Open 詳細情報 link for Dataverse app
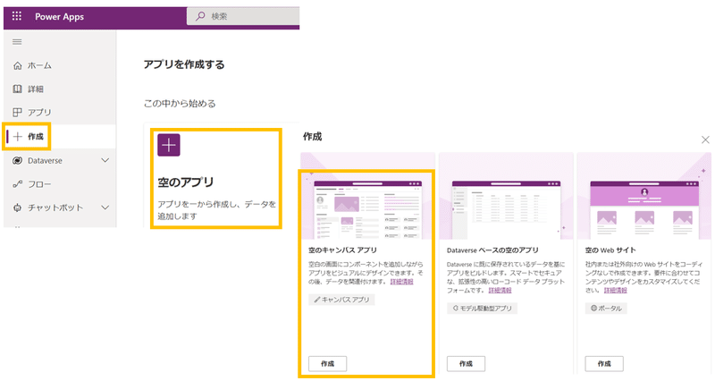This screenshot has width=715, height=381. click(x=500, y=291)
